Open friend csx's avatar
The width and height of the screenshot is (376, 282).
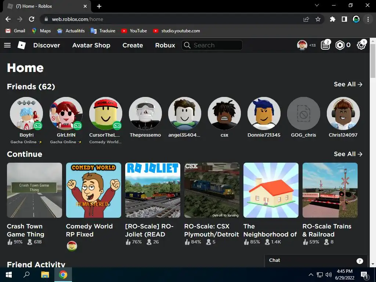pos(224,113)
